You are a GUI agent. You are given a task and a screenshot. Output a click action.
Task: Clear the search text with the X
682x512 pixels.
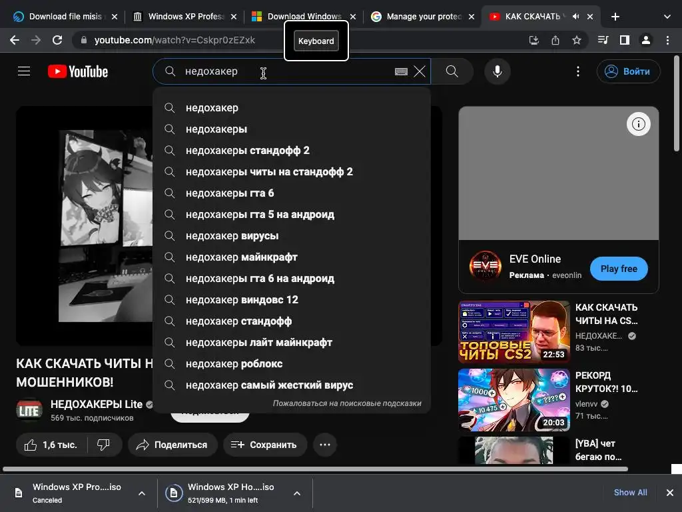coord(420,71)
